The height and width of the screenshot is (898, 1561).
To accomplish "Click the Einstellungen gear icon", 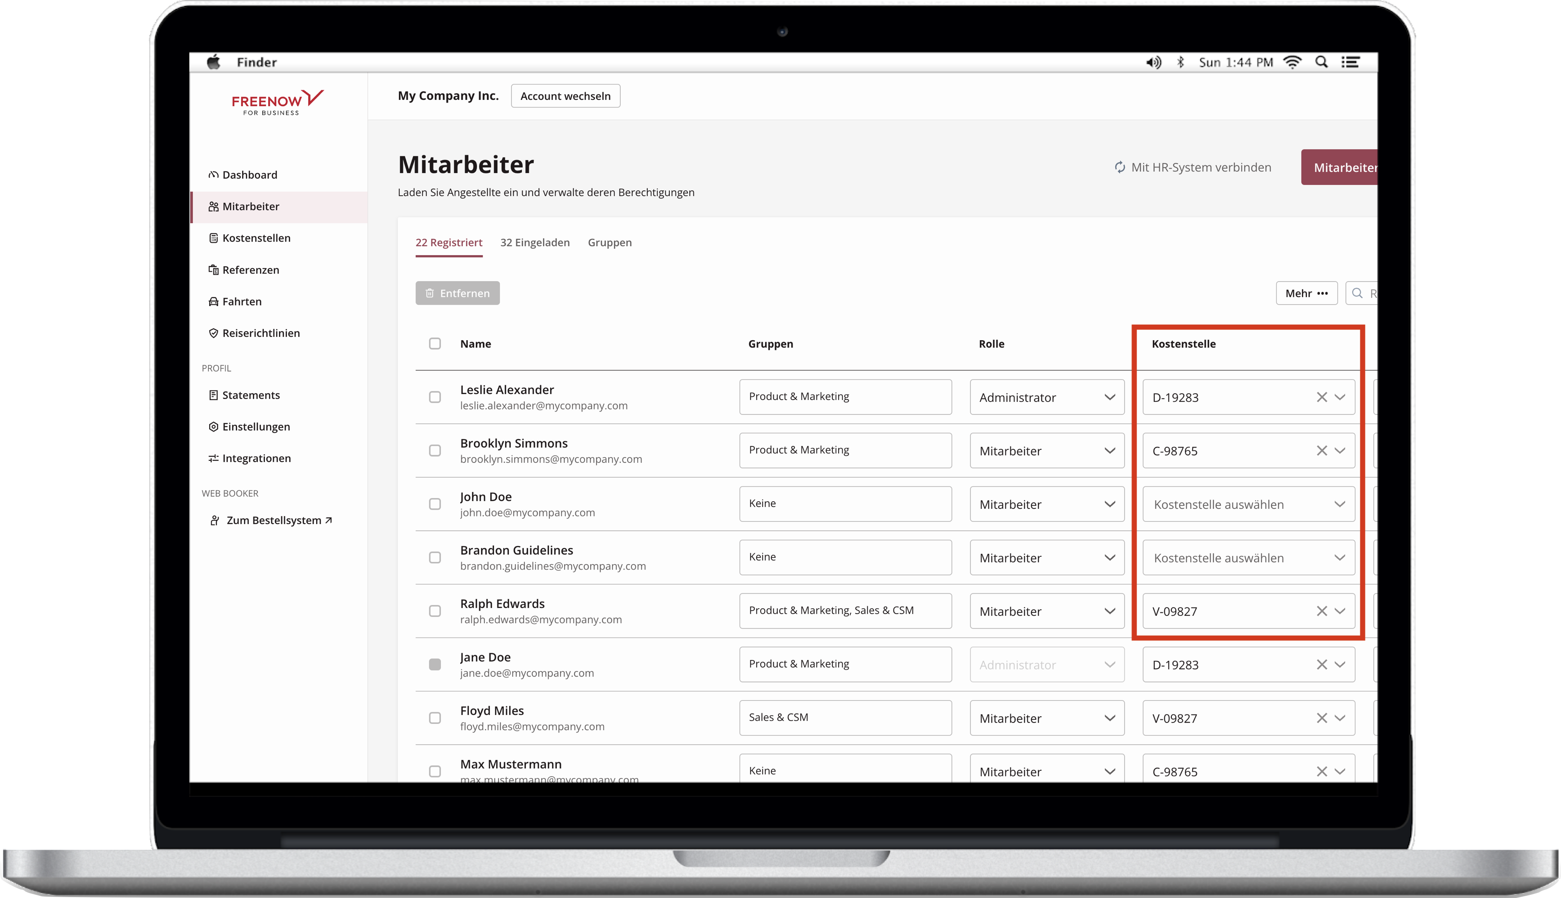I will (213, 427).
